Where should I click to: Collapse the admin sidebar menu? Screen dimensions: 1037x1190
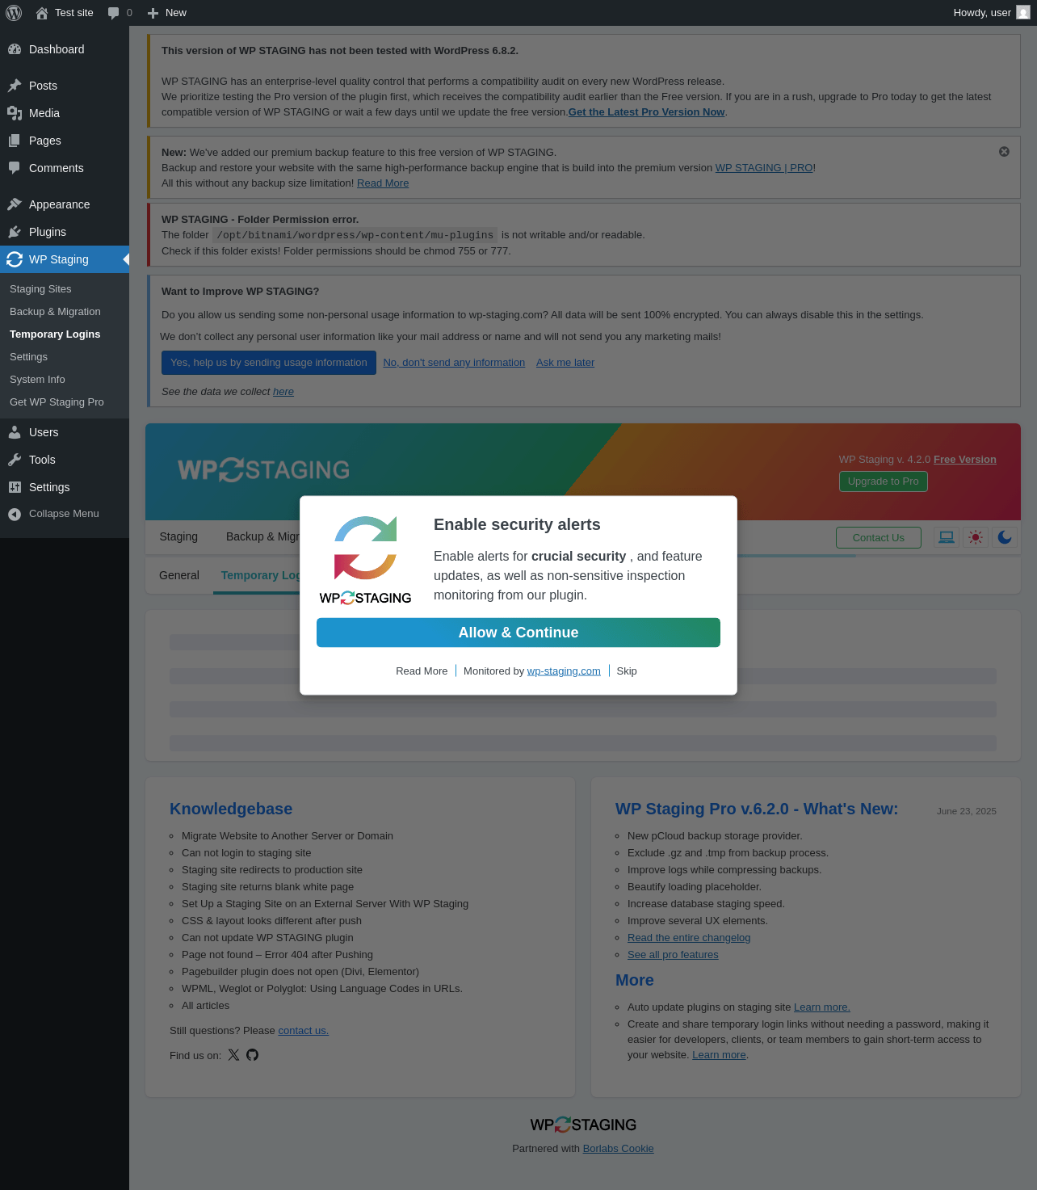(x=65, y=514)
